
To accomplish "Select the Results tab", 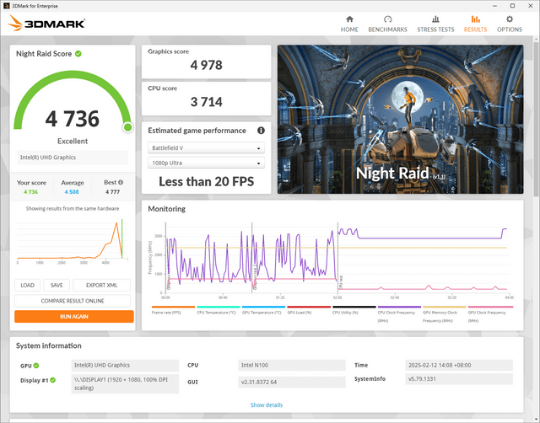I will coord(475,24).
